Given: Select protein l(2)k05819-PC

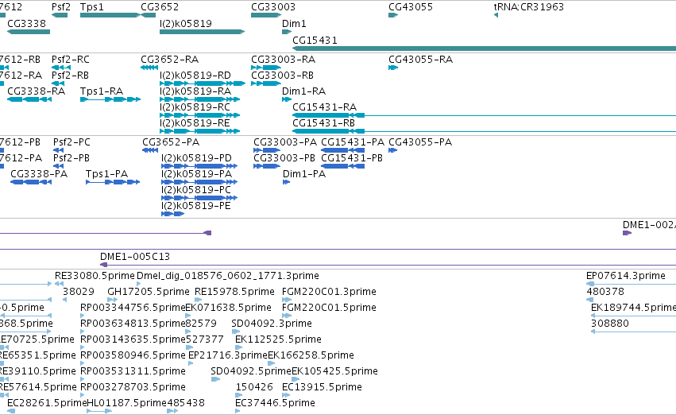Looking at the screenshot, I should [x=196, y=190].
